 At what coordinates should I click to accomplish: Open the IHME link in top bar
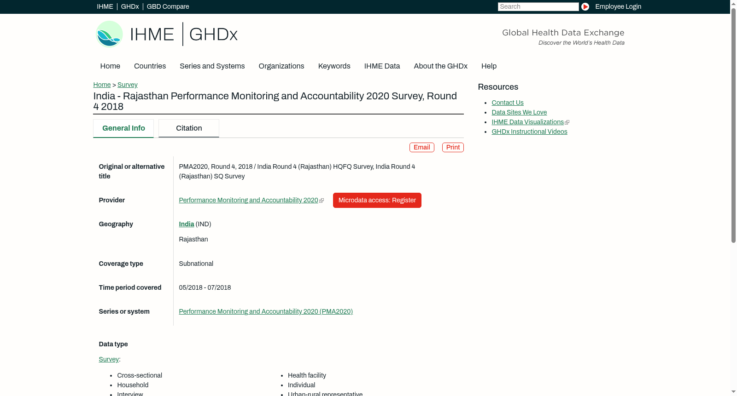coord(105,6)
